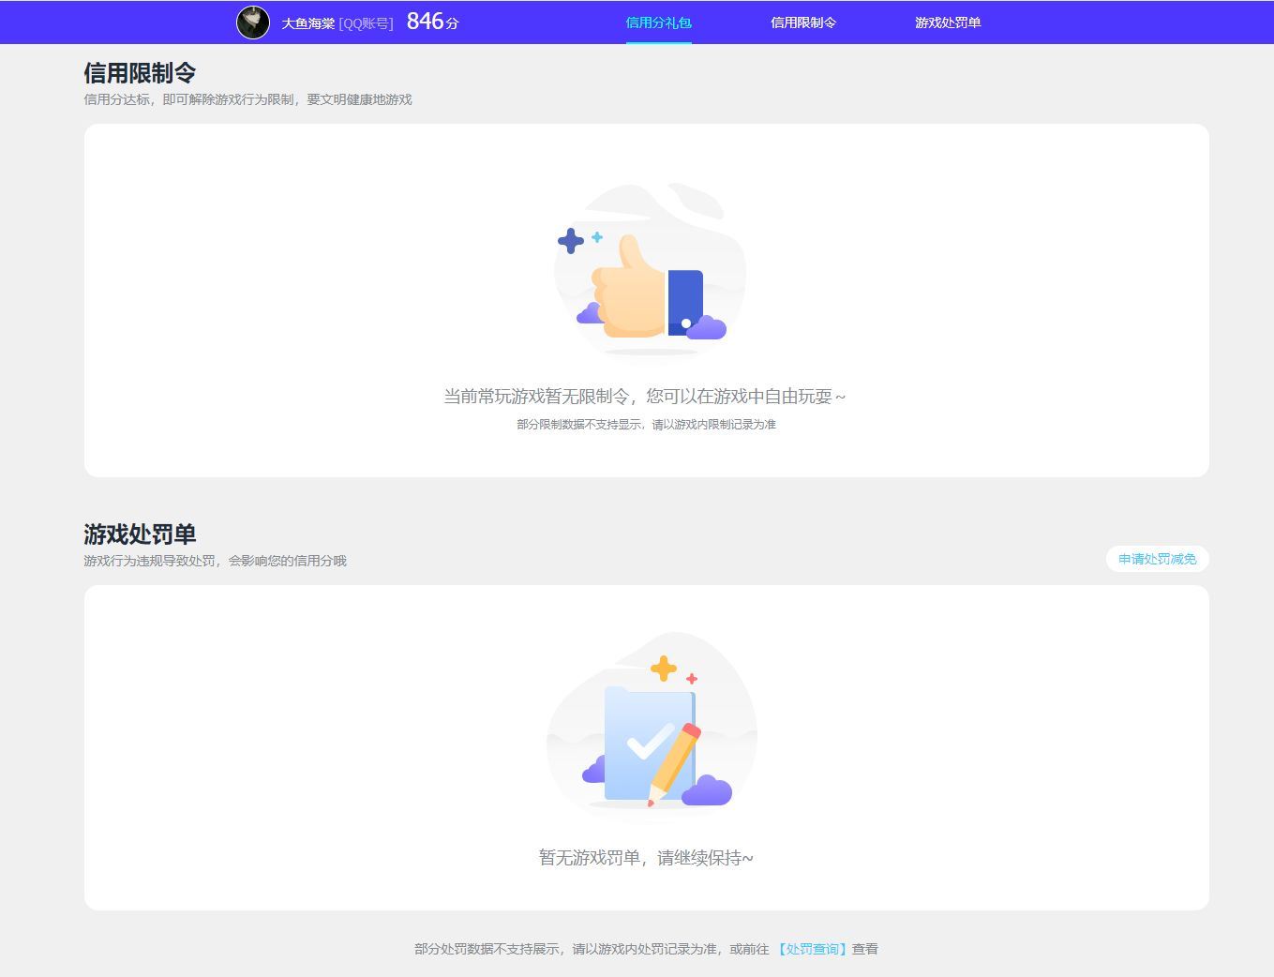The width and height of the screenshot is (1274, 977).
Task: Click the 申请处罚减免 button
Action: coord(1157,559)
